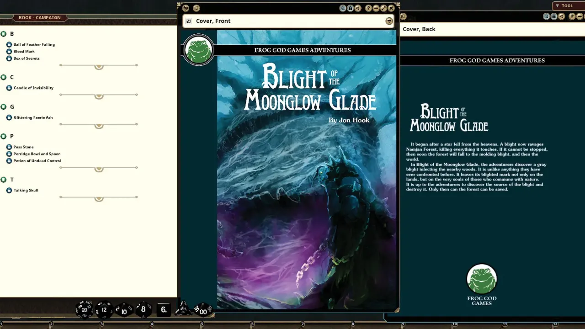Screen dimensions: 585x329
Task: Click the image link icon beside Cover, Front
Action: click(x=188, y=21)
